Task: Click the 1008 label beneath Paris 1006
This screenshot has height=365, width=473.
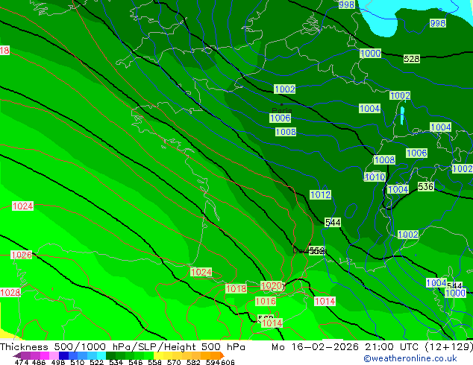Action: (286, 132)
